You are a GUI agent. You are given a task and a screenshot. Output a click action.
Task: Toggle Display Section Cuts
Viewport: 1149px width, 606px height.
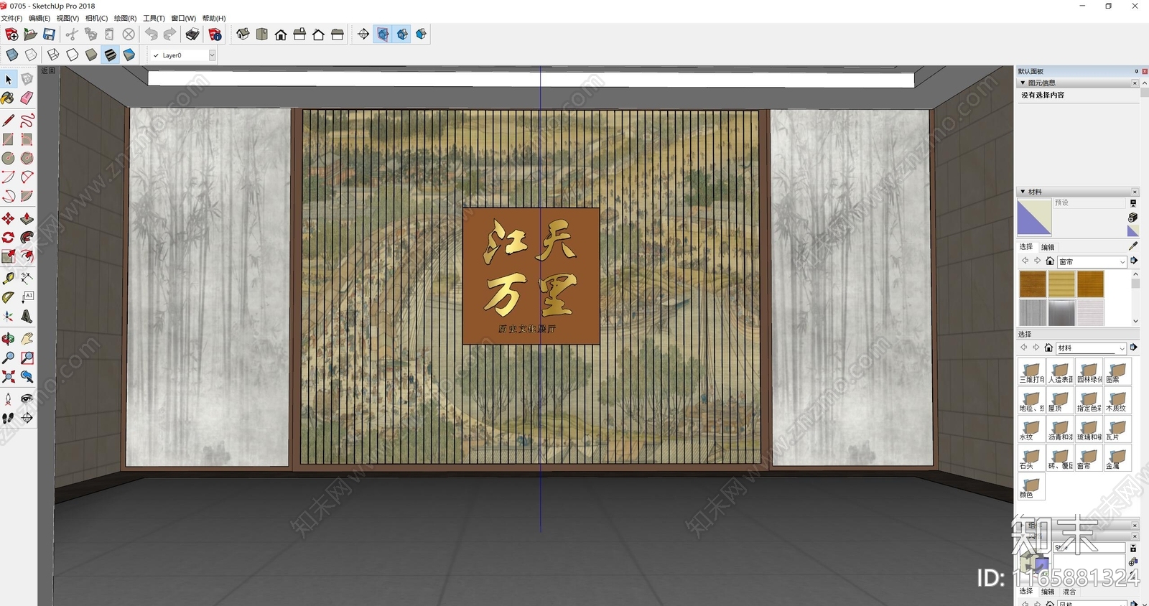pos(402,34)
